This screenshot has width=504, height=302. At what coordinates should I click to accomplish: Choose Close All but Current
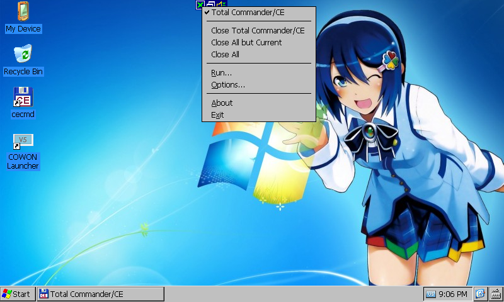[x=259, y=42]
